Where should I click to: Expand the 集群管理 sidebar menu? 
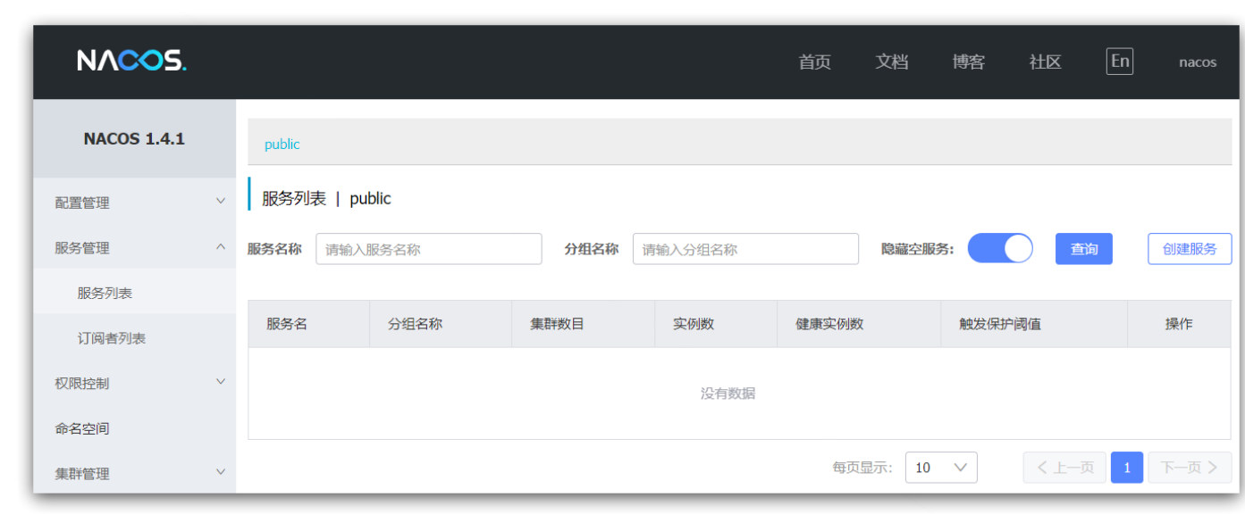click(134, 473)
